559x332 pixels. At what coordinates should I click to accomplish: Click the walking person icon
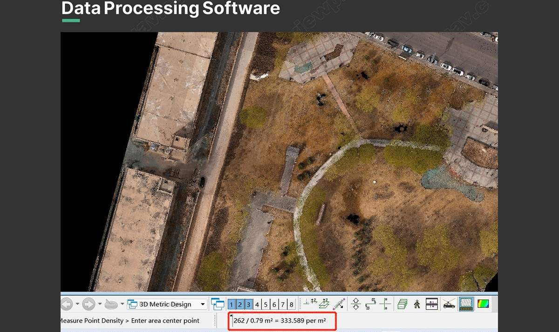pyautogui.click(x=417, y=305)
